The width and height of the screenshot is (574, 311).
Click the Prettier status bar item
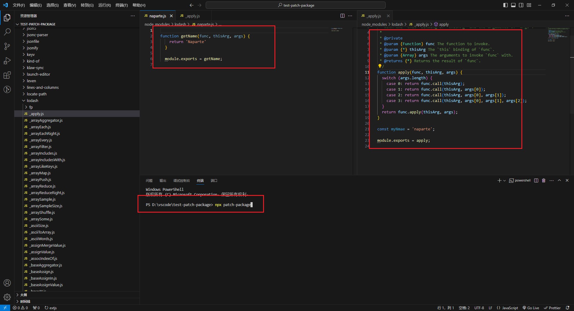coord(552,308)
